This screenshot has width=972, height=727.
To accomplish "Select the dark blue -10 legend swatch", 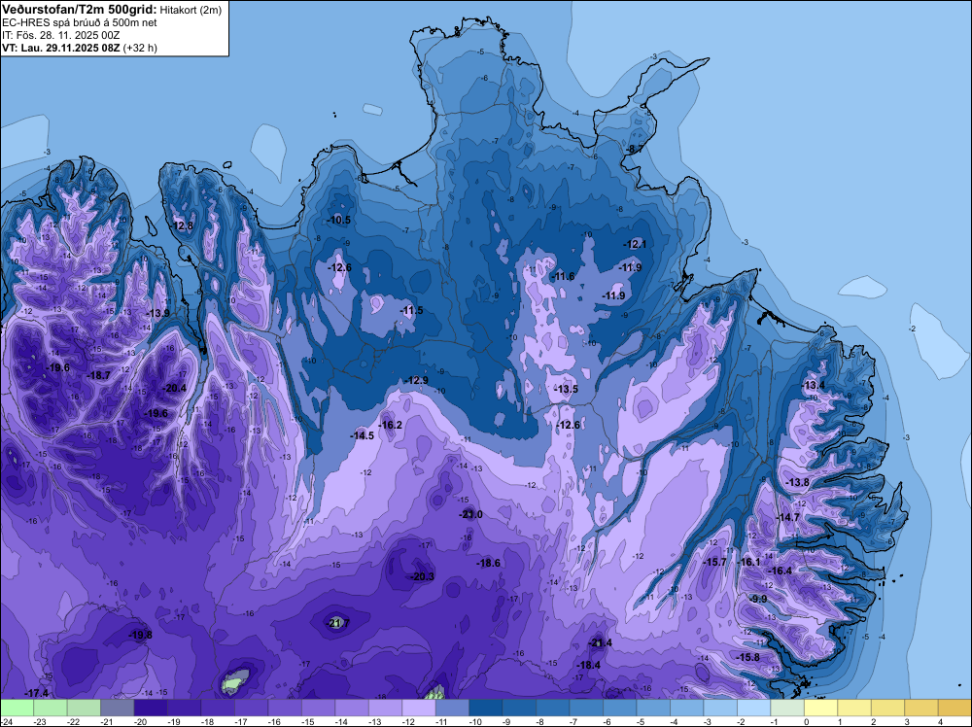I will coord(485,708).
